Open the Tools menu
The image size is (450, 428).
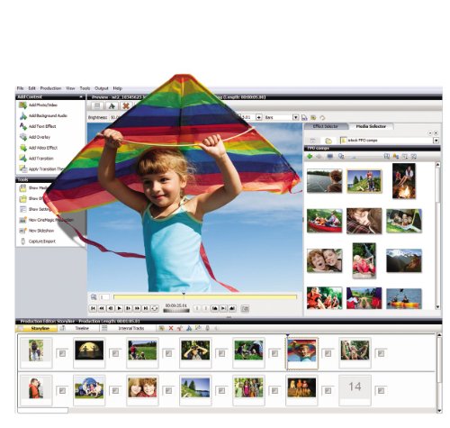[x=85, y=88]
